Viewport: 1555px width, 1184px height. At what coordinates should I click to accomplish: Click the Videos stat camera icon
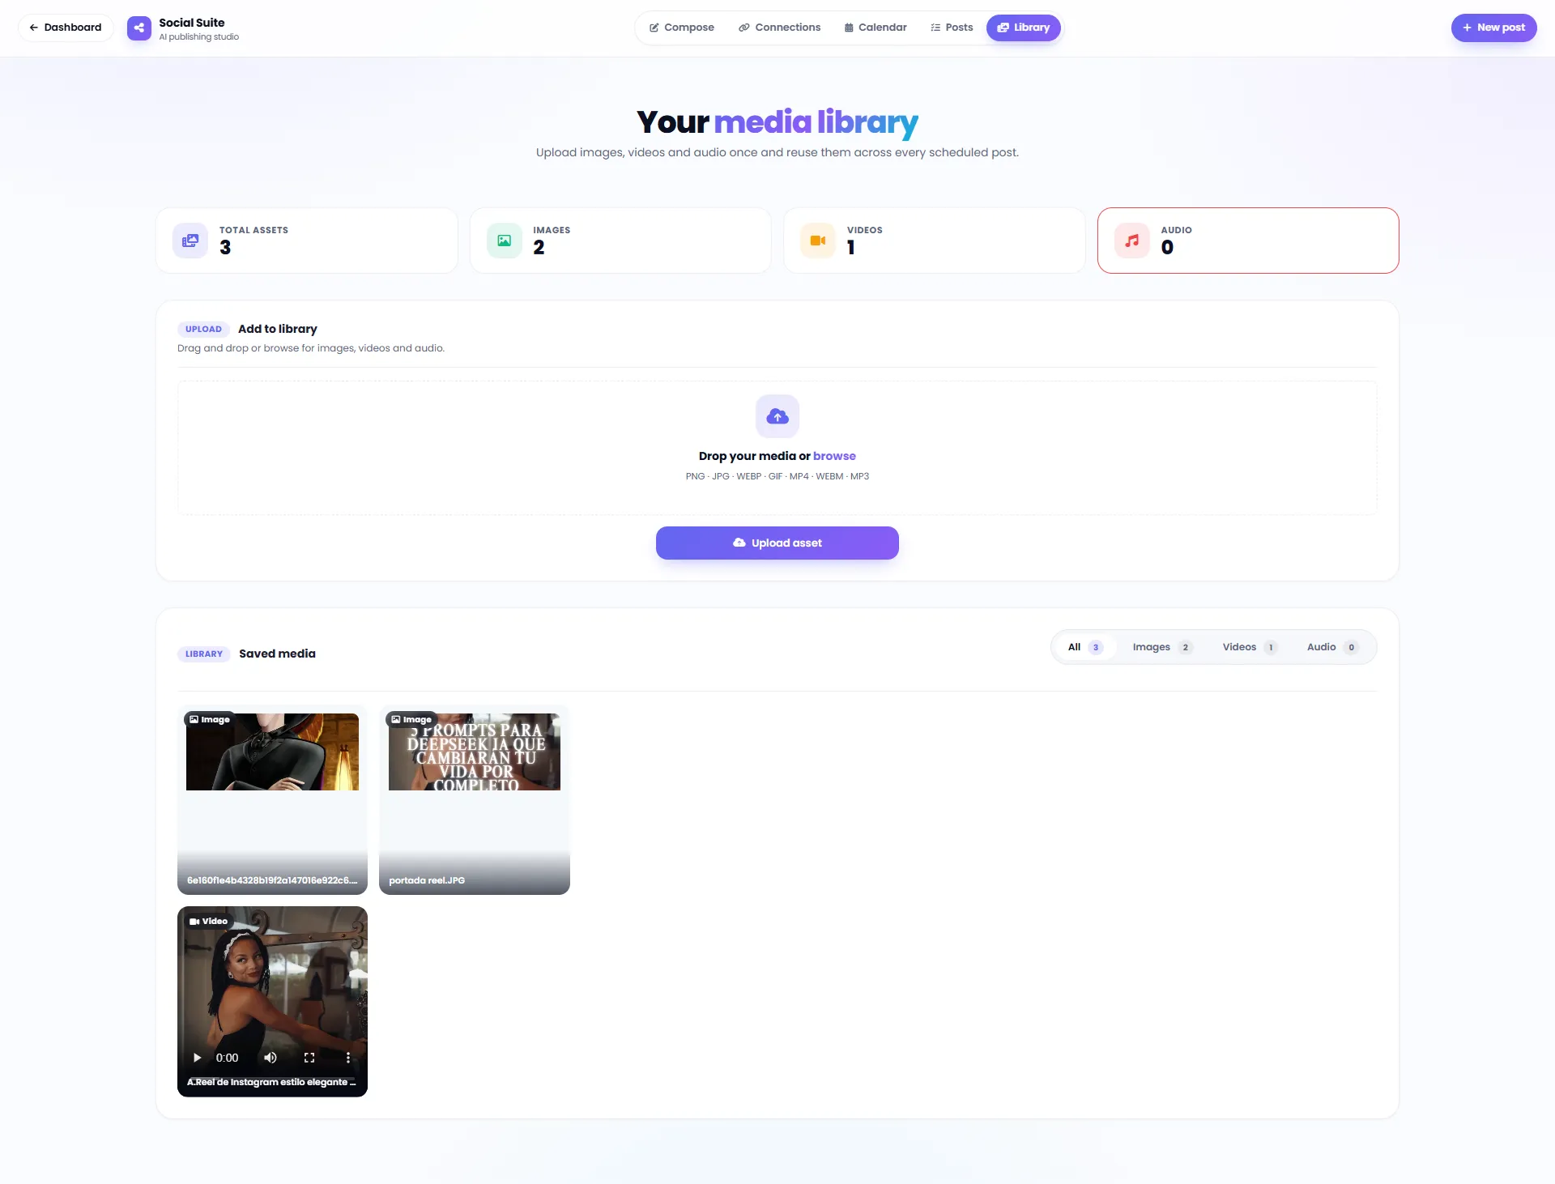[818, 241]
